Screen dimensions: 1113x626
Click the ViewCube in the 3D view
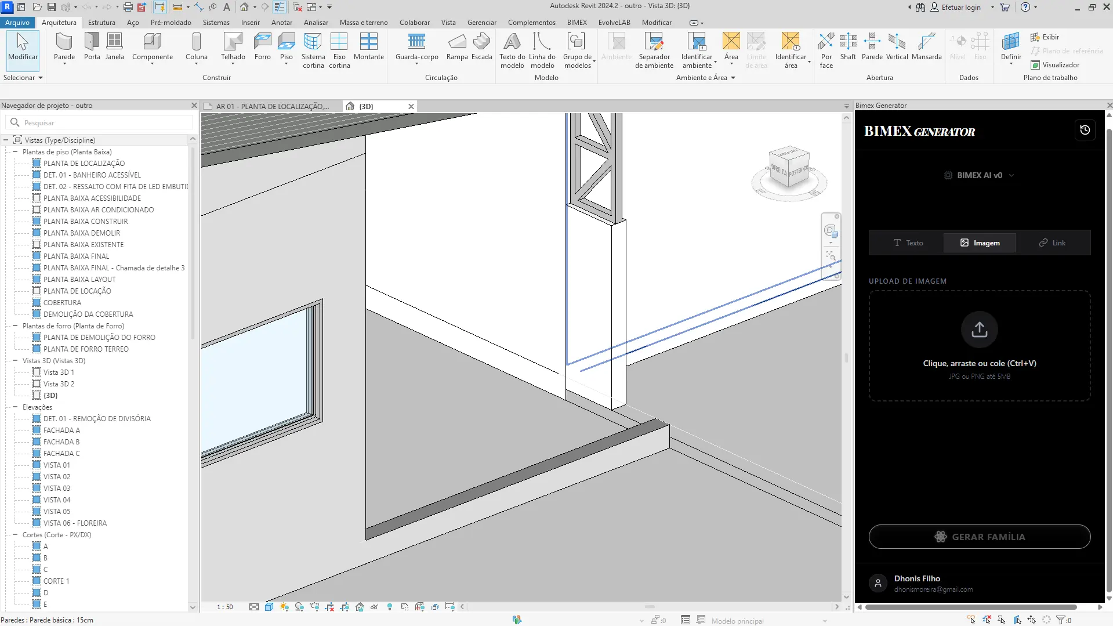[789, 168]
